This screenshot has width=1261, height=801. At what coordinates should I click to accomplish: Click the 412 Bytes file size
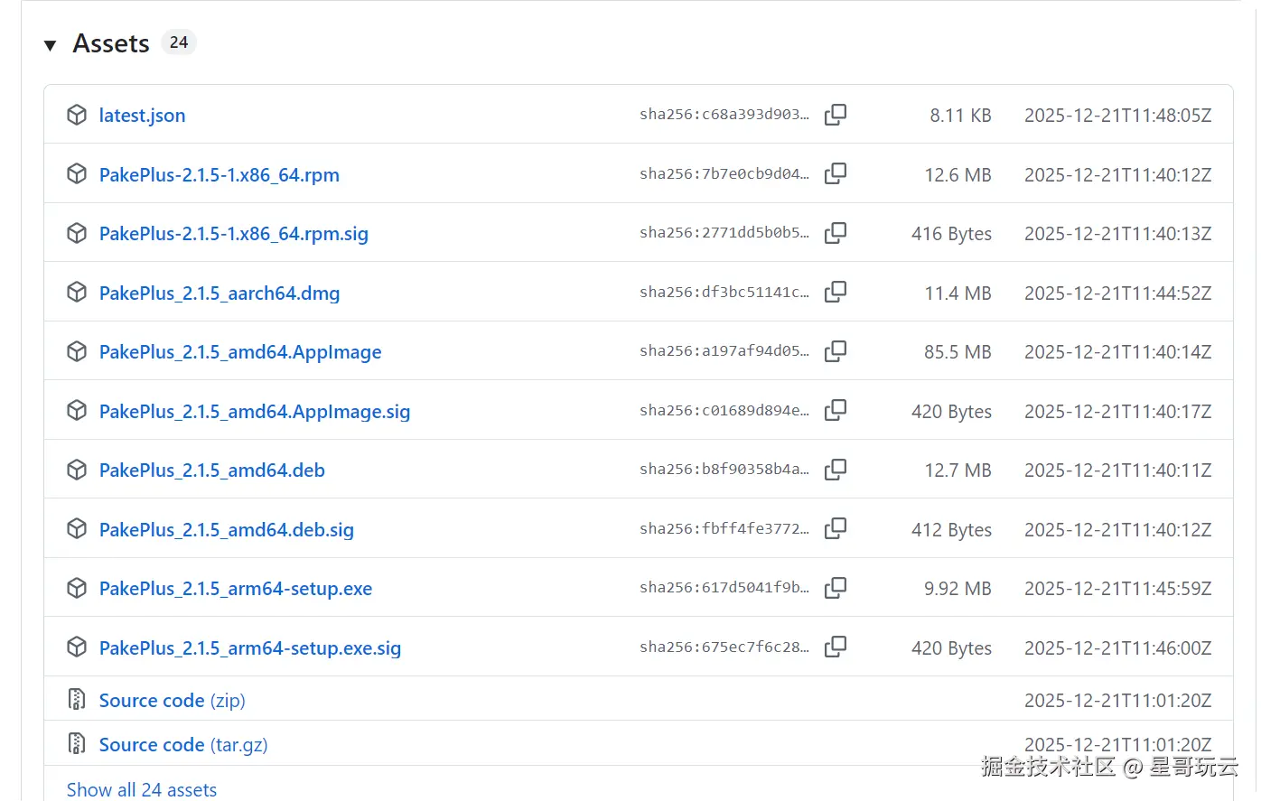click(x=951, y=530)
